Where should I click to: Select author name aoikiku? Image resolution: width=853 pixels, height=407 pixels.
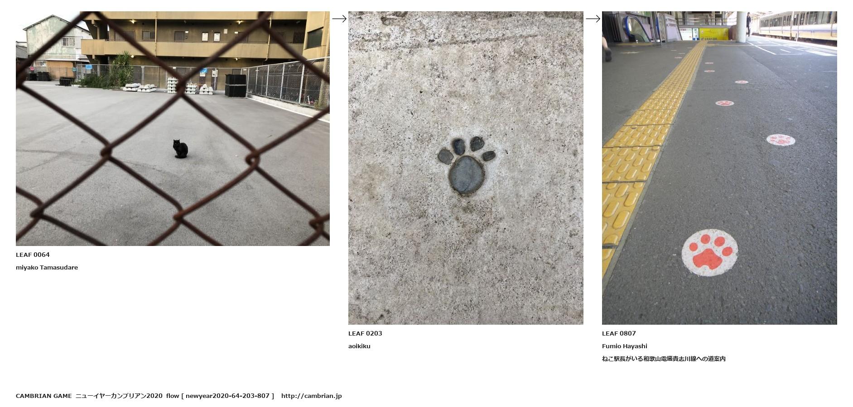click(x=359, y=346)
